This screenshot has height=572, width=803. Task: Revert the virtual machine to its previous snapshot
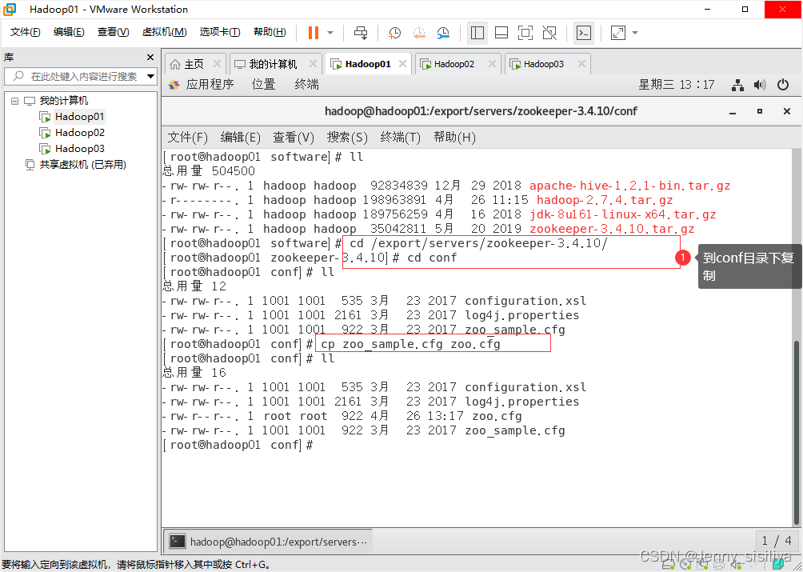(419, 33)
